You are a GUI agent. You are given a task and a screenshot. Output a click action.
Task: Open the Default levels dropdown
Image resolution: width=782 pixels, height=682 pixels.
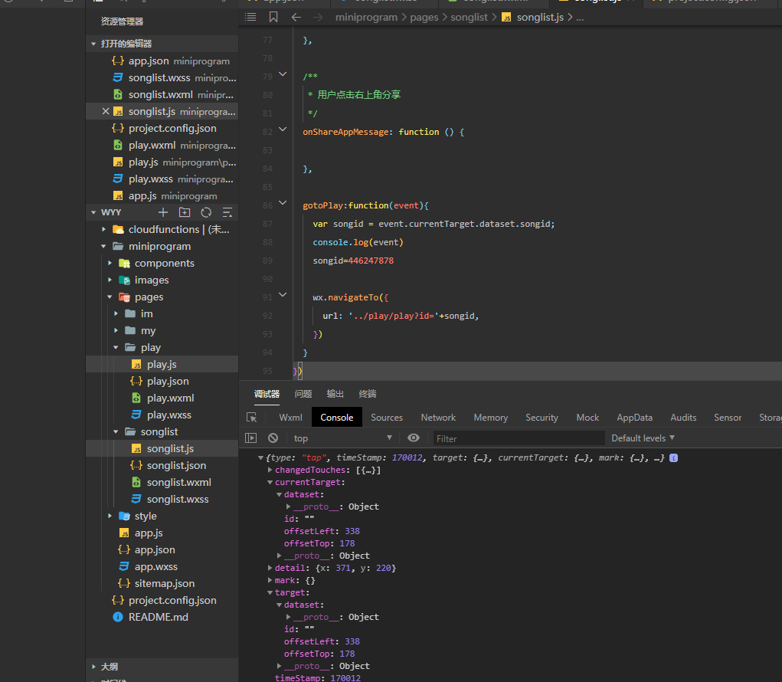click(643, 438)
